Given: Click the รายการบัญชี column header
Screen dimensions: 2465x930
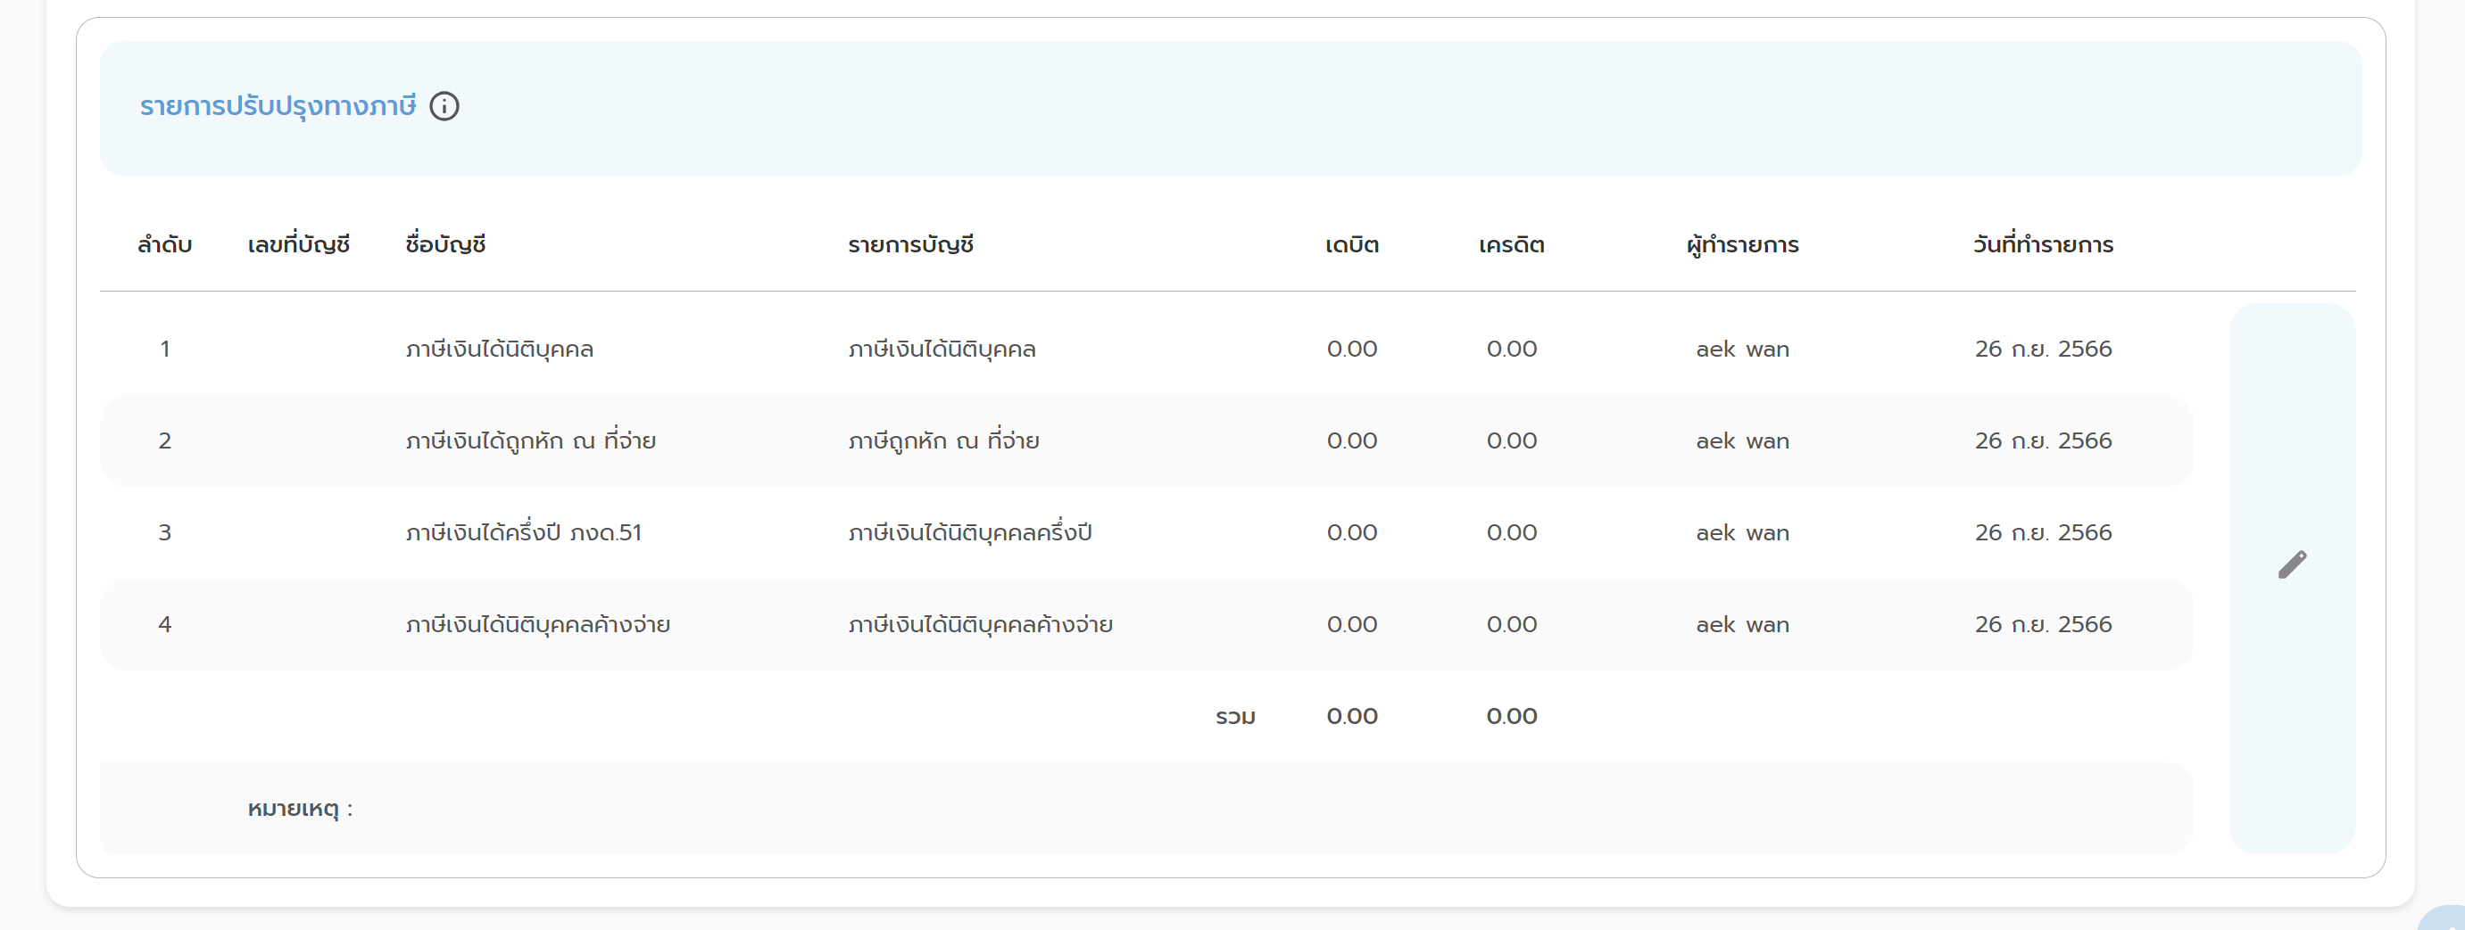Looking at the screenshot, I should 910,244.
